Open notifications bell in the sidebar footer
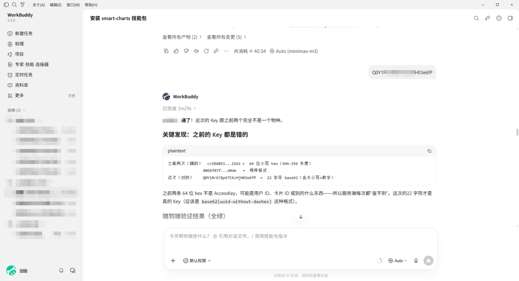Viewport: 519px width, 281px height. point(61,270)
